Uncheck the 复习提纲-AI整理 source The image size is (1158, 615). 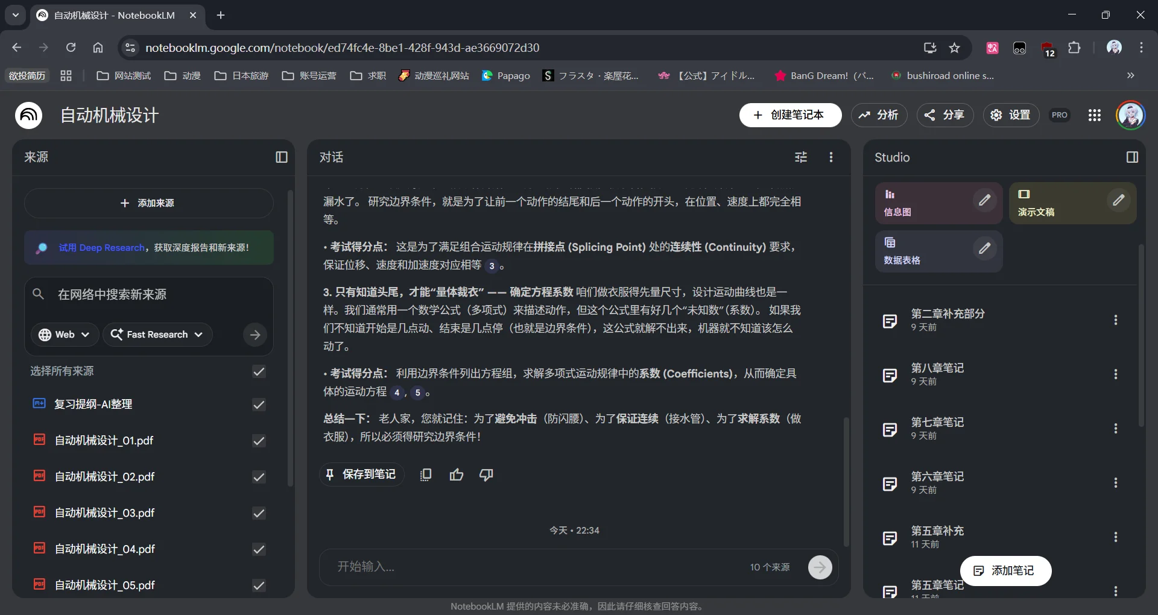(259, 405)
